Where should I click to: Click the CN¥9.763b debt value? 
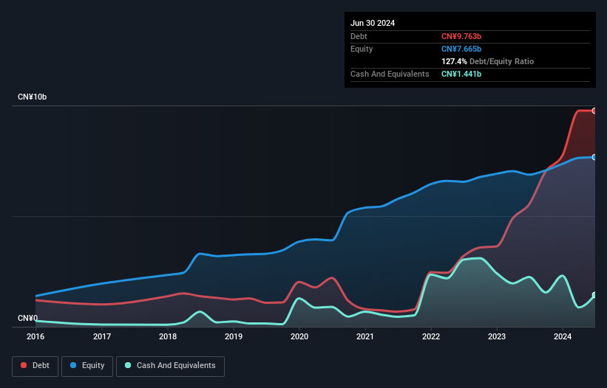(461, 36)
